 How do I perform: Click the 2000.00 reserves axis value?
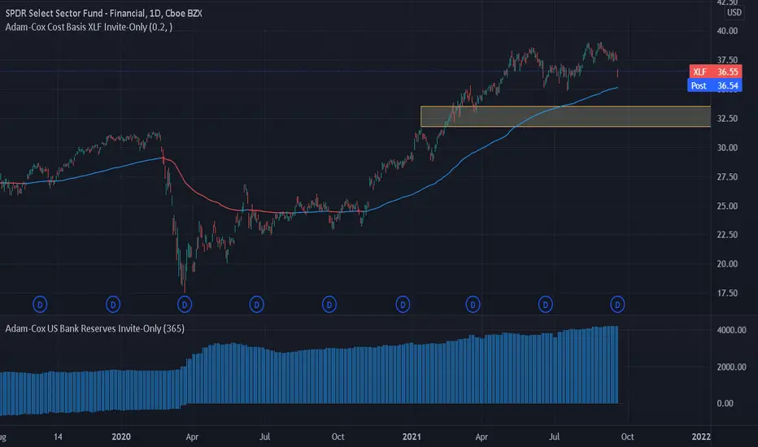click(x=731, y=367)
